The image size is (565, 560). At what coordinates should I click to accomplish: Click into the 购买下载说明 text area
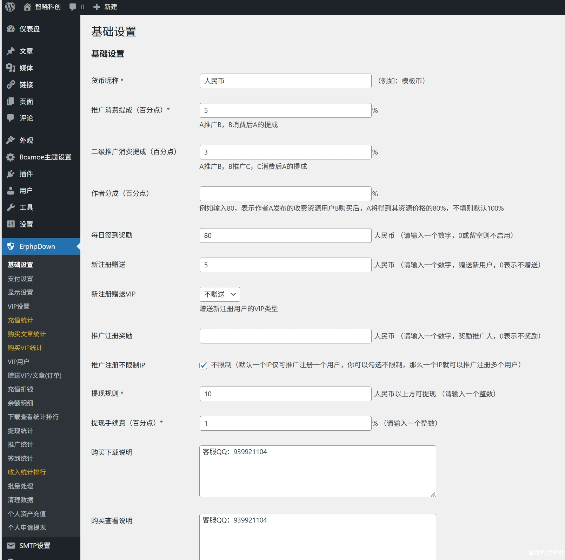point(318,471)
